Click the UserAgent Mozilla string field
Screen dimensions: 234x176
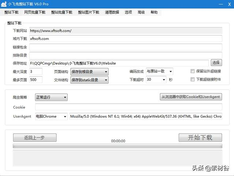tap(146, 117)
